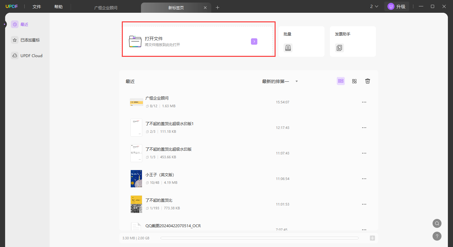Click the 升级 upgrade button

click(x=397, y=6)
